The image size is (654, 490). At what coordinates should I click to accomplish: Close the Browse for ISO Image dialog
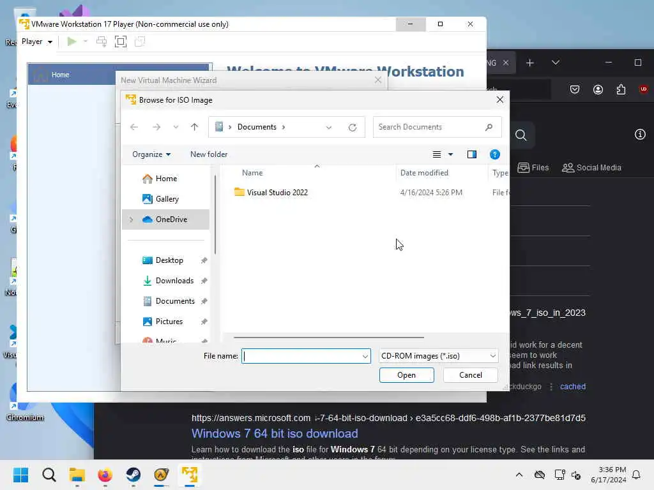499,100
